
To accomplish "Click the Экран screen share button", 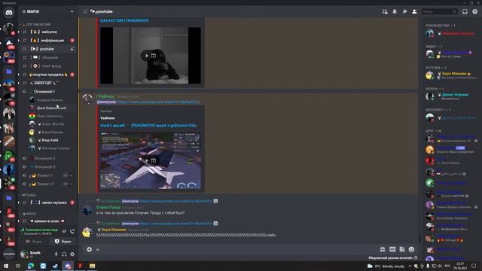I will (x=63, y=242).
